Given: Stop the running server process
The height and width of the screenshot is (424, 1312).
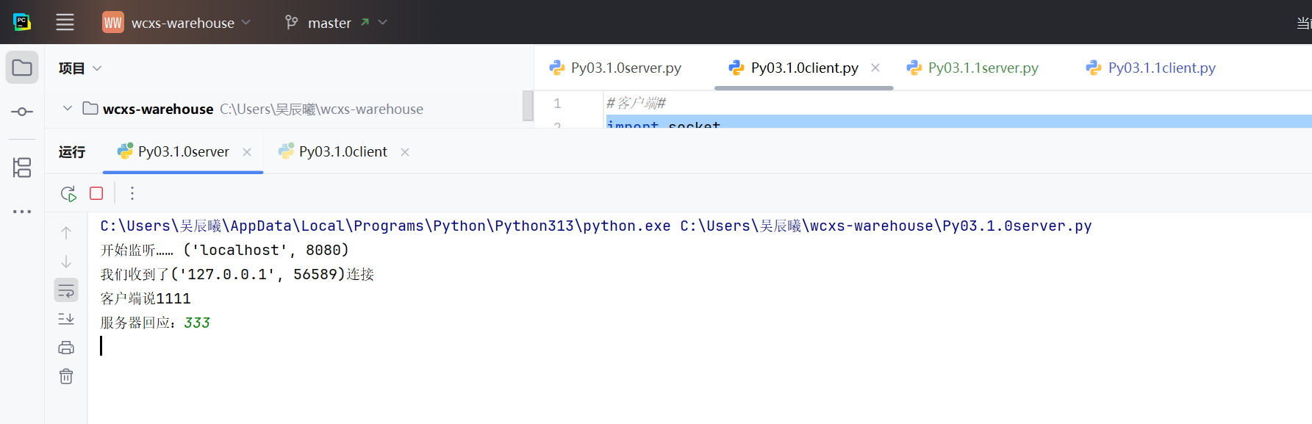Looking at the screenshot, I should (x=96, y=193).
